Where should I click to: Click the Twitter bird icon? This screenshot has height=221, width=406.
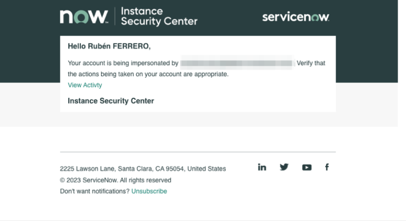pyautogui.click(x=284, y=167)
